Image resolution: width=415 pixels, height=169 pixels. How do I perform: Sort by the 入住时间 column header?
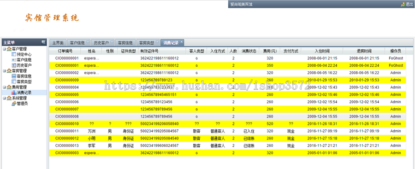322,51
